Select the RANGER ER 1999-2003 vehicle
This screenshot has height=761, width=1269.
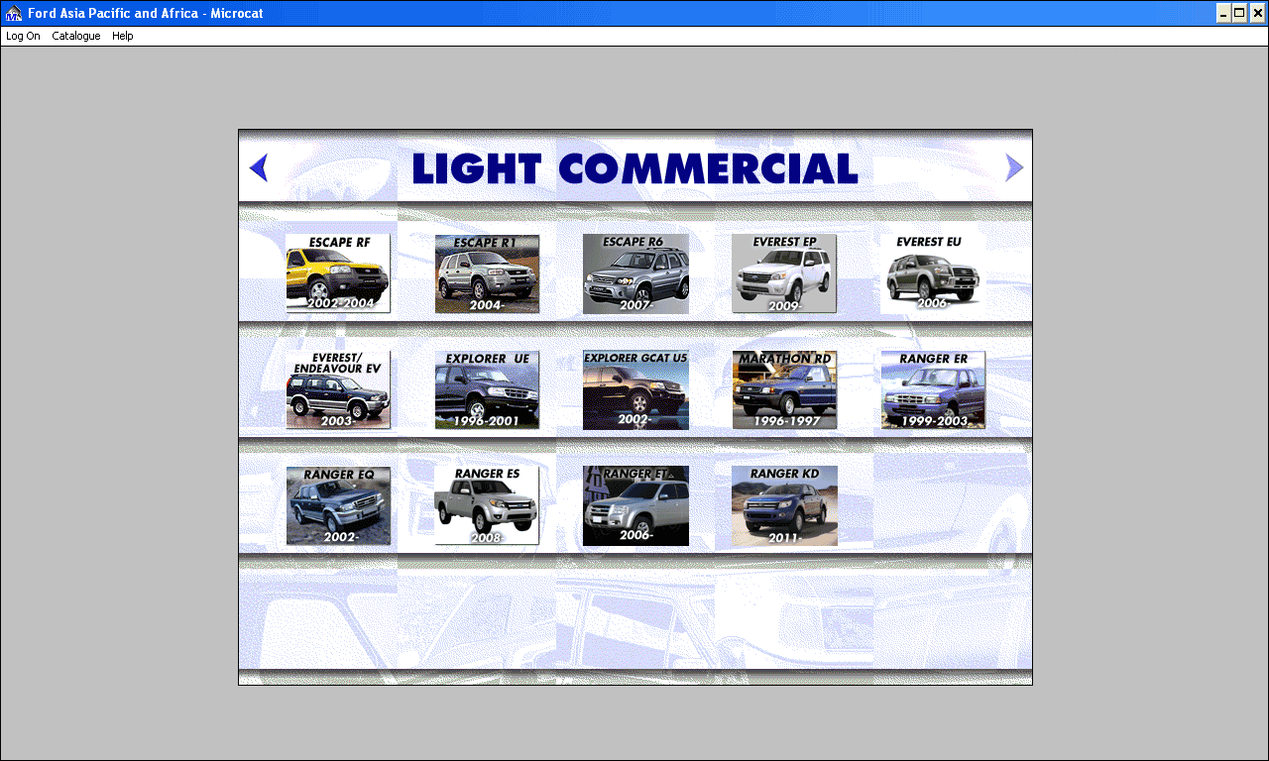coord(933,389)
